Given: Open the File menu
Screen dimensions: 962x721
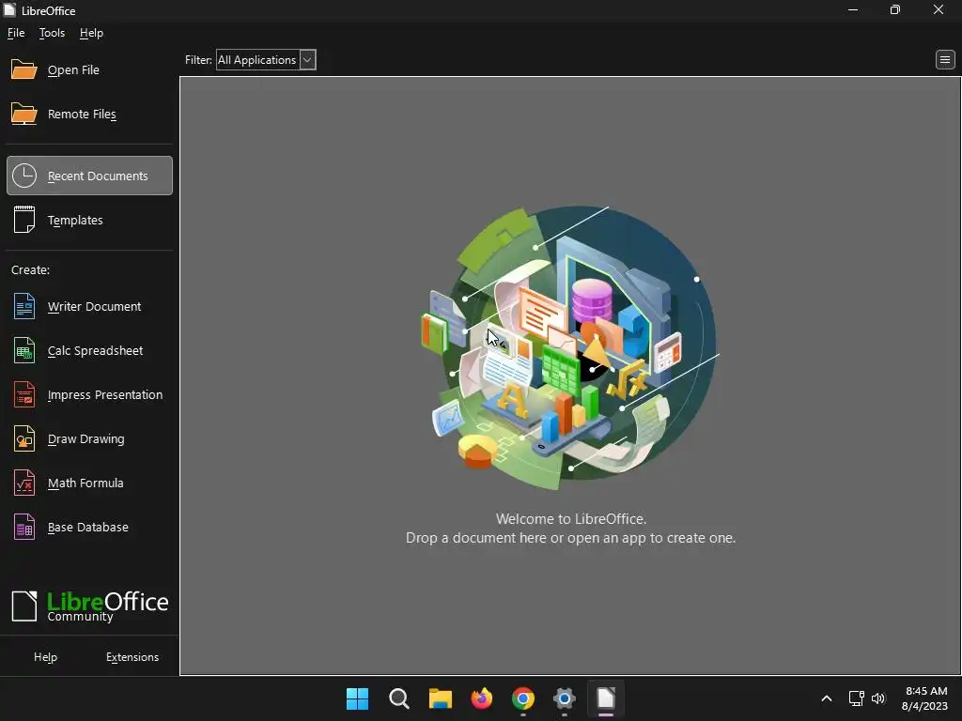Looking at the screenshot, I should pos(16,33).
